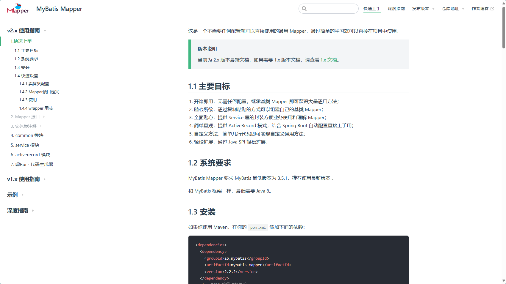Collapse the v2.x 使用指南 sidebar group
Viewport: 506px width, 284px height.
[27, 31]
